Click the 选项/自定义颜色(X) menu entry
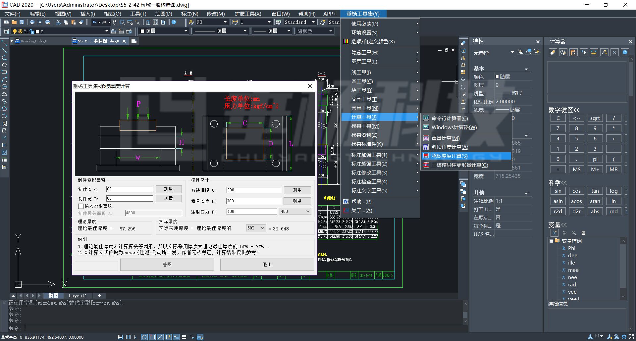Image resolution: width=636 pixels, height=341 pixels. [380, 42]
